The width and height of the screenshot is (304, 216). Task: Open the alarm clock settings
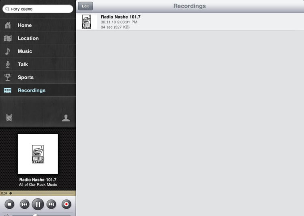(x=9, y=117)
